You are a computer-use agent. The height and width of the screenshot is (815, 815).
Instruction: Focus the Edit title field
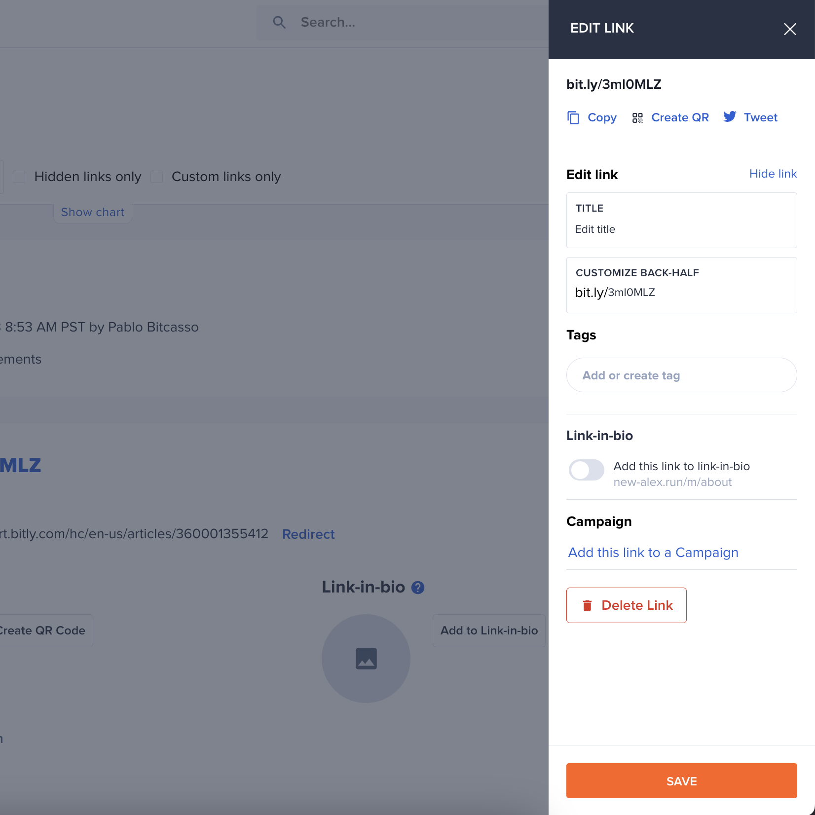coord(681,220)
